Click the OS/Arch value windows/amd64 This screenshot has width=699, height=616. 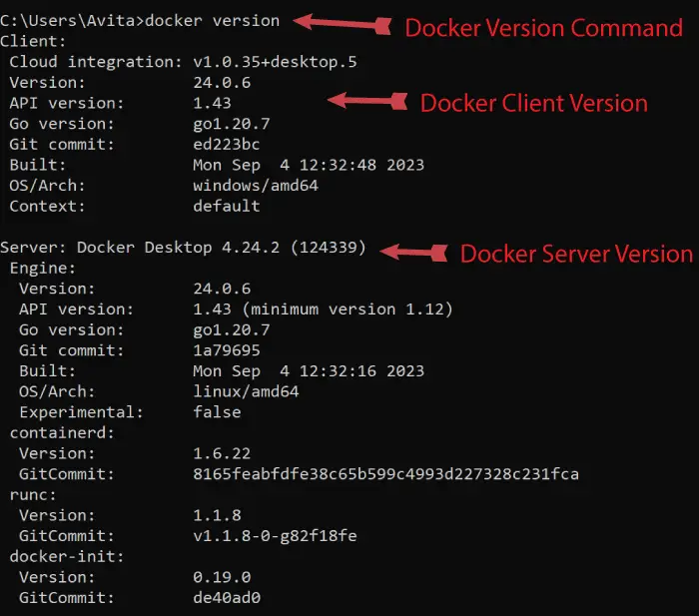pos(256,186)
